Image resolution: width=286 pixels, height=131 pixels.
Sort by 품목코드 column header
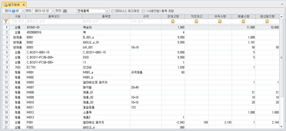(54, 17)
